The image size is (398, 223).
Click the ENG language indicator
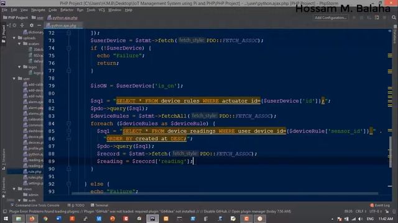pos(370,219)
